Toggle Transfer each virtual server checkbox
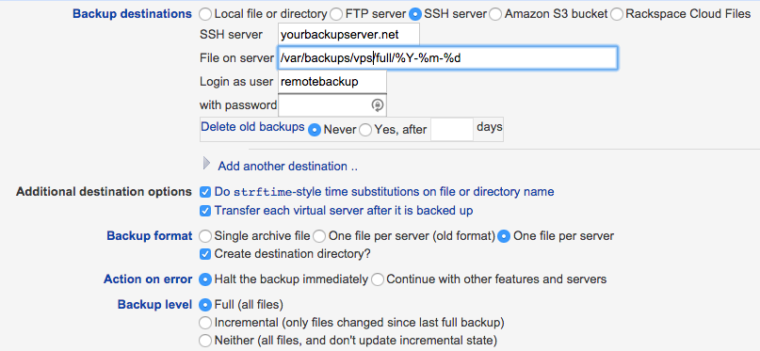Screen dimensions: 760x351 click(x=205, y=211)
